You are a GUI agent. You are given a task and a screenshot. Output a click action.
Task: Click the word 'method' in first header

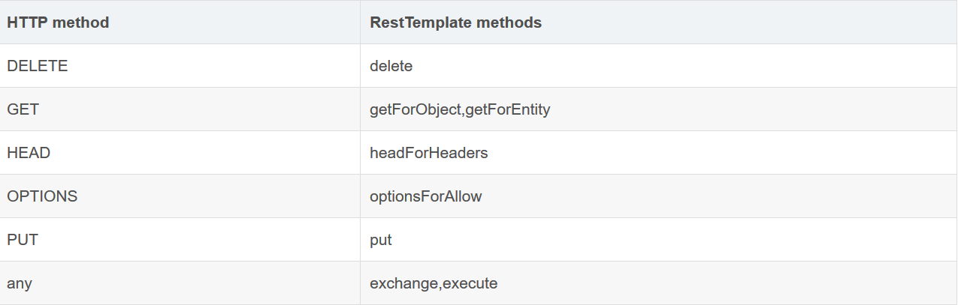[x=80, y=22]
